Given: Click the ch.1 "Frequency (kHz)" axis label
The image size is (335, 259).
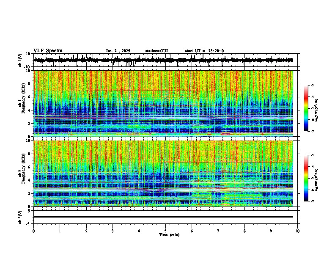Looking at the screenshot, I should click(x=23, y=99).
